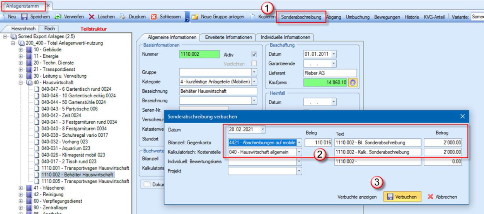
Task: Click the document icon of Aquarium 023
Action: (x=37, y=148)
